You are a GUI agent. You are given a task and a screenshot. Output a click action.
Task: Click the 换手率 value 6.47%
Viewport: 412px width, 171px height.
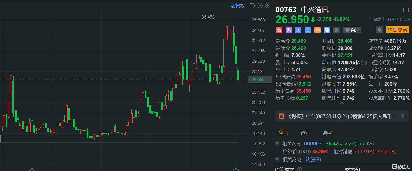pos(391,77)
